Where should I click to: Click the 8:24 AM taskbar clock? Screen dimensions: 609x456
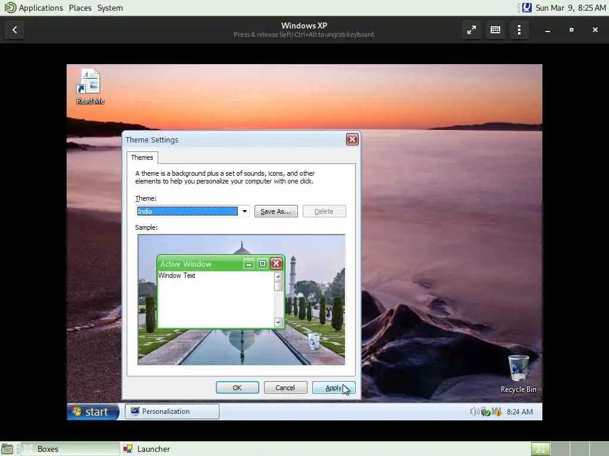[x=520, y=412]
